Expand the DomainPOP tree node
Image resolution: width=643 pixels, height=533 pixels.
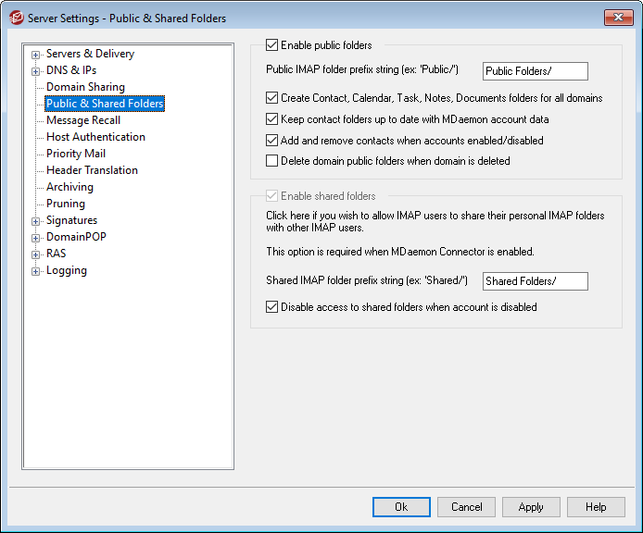(x=35, y=238)
